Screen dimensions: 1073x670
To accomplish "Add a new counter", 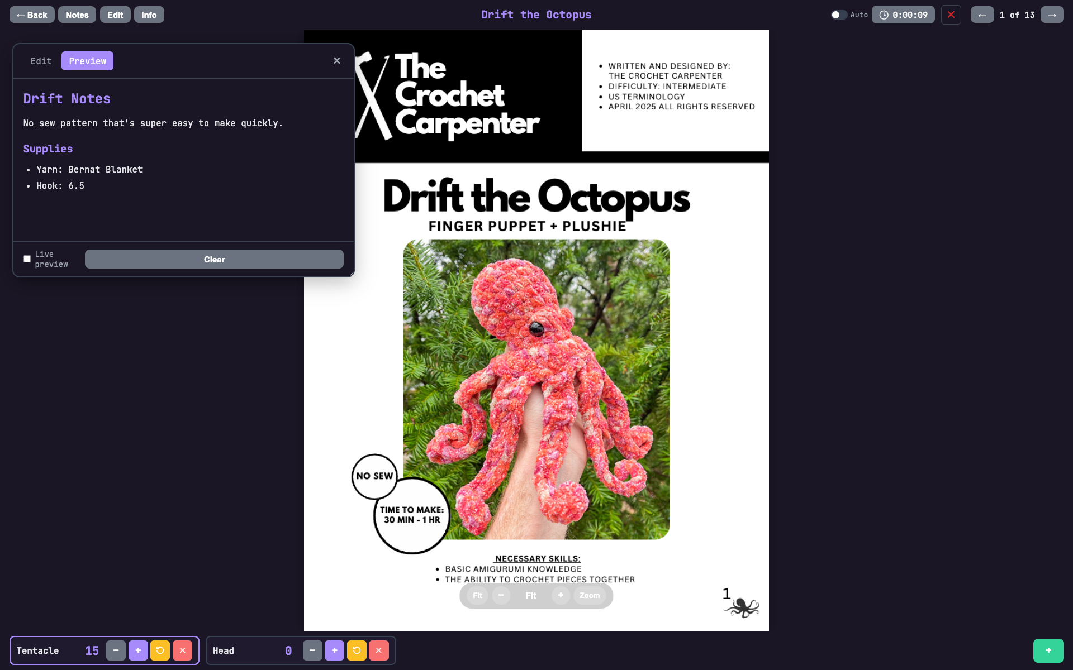I will pyautogui.click(x=1048, y=650).
